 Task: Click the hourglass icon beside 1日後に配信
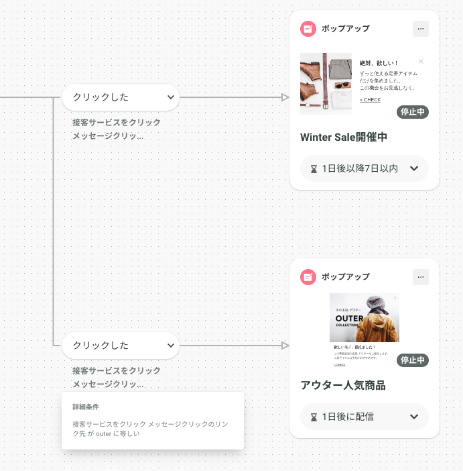tap(314, 417)
